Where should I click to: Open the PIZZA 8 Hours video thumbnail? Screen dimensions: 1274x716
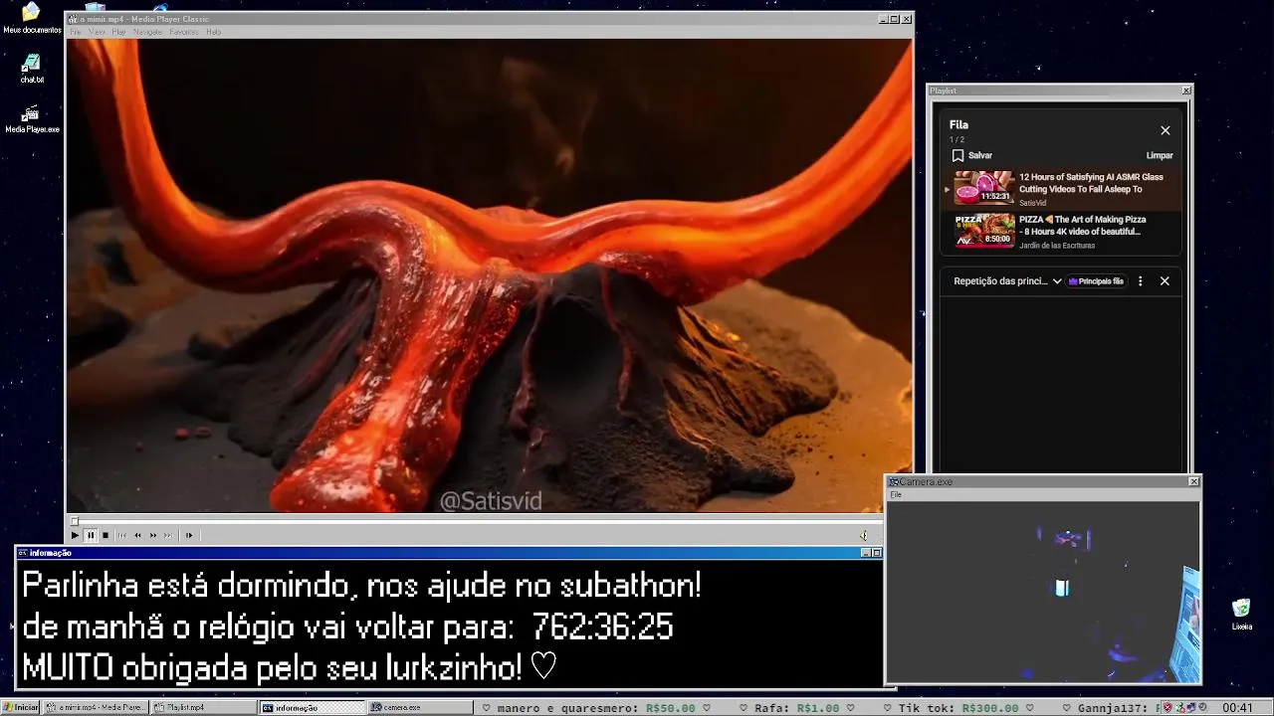984,230
